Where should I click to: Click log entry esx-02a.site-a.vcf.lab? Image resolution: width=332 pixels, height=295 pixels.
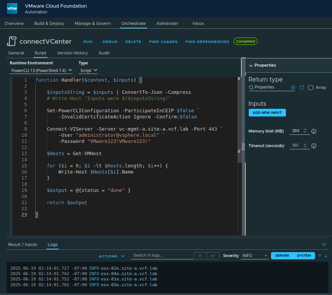pyautogui.click(x=129, y=269)
